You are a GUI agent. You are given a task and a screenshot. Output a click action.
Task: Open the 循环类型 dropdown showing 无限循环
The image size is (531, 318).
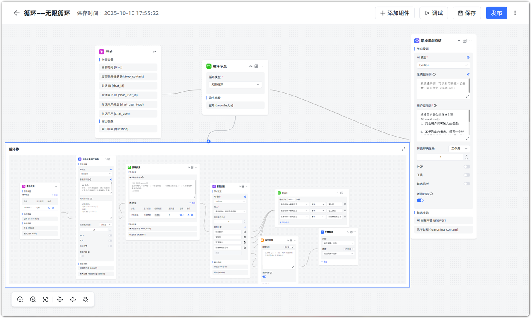[x=235, y=84]
